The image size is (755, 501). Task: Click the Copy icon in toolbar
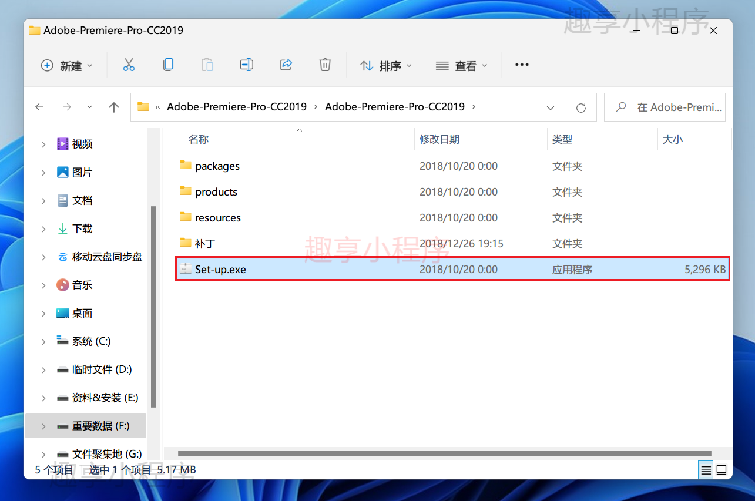coord(168,65)
